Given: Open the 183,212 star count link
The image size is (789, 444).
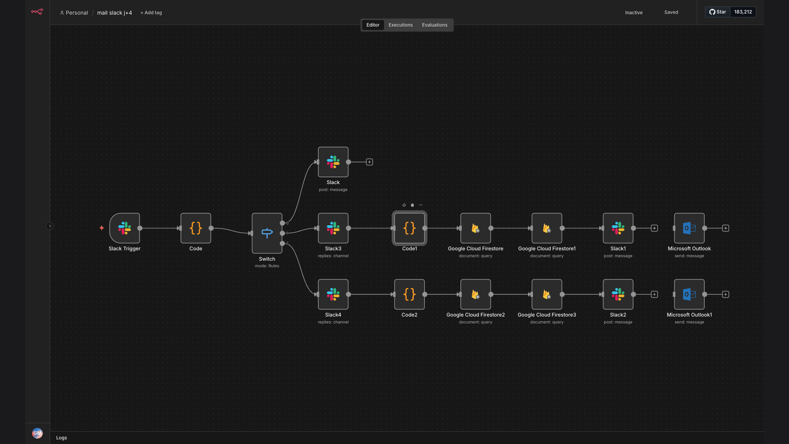Looking at the screenshot, I should pos(743,12).
